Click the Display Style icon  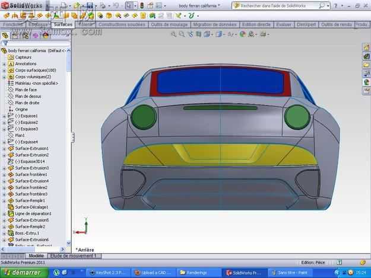(x=219, y=34)
